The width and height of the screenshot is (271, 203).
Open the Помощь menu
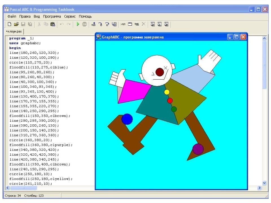(85, 16)
